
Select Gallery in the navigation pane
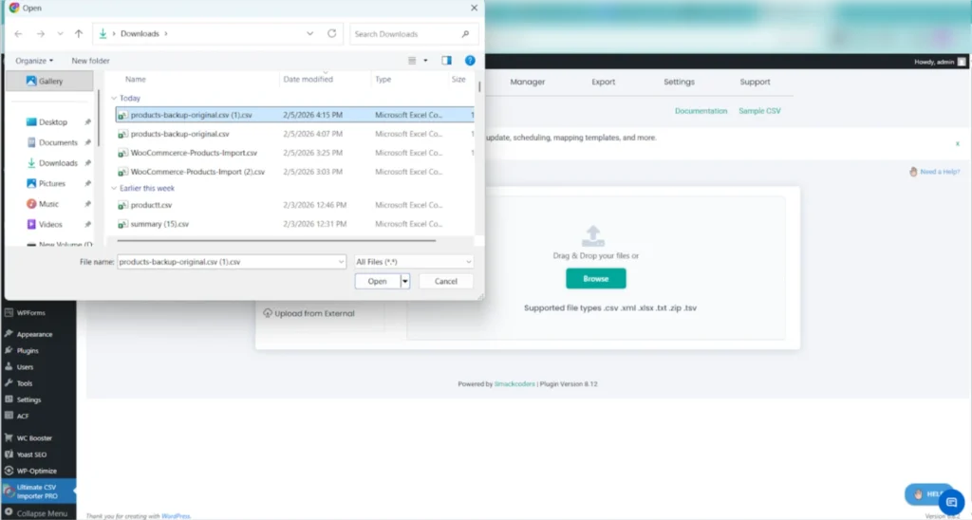click(50, 82)
